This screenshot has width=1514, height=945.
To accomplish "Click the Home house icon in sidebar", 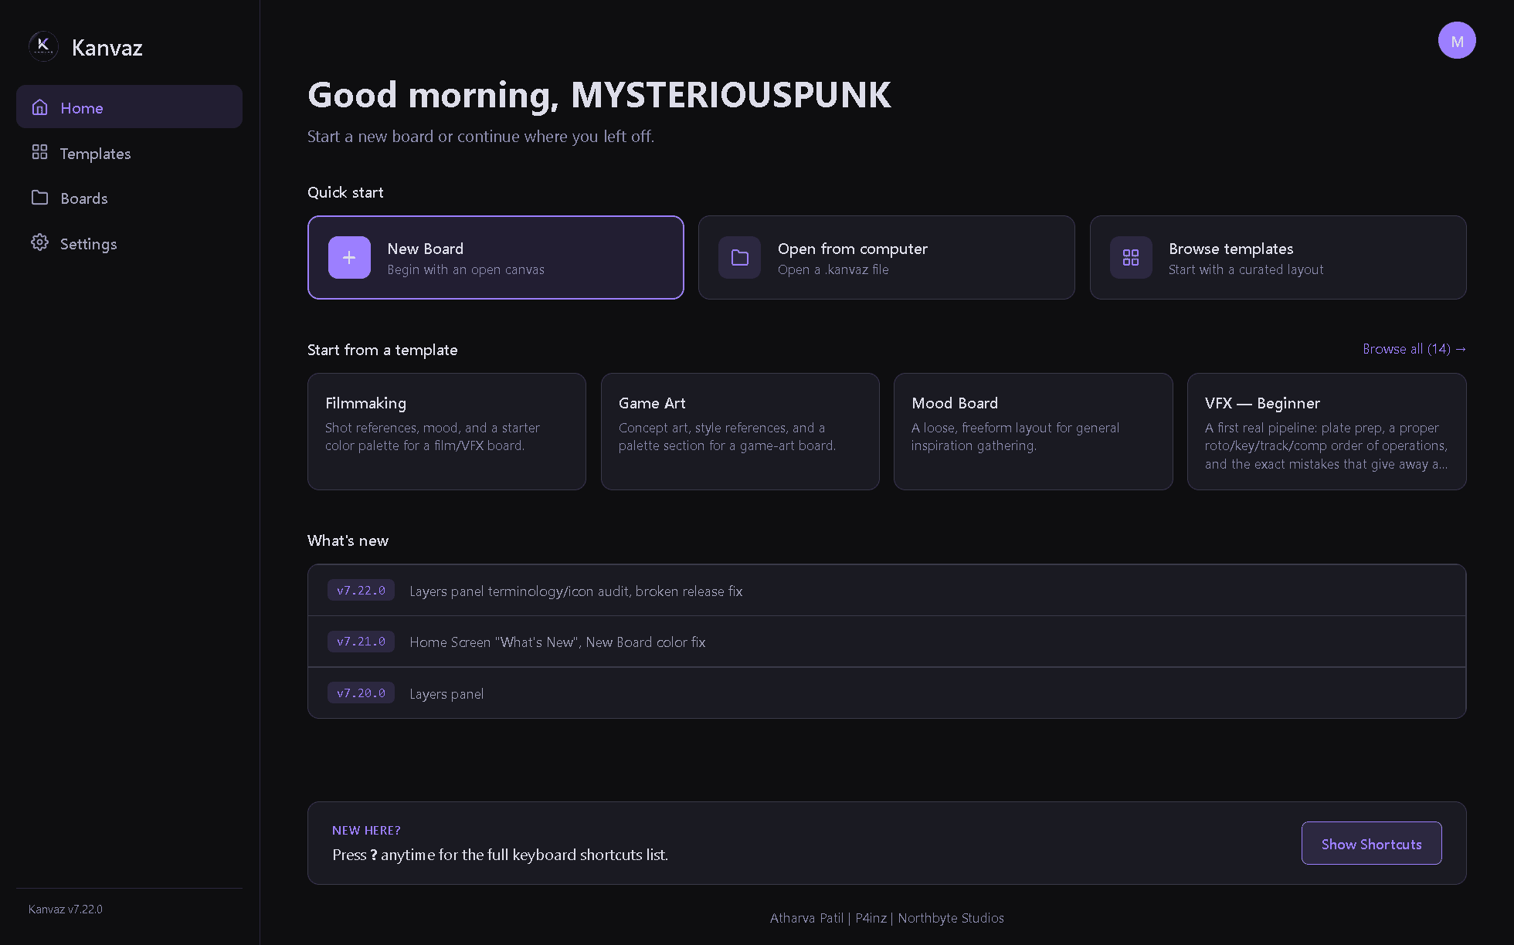I will point(39,107).
